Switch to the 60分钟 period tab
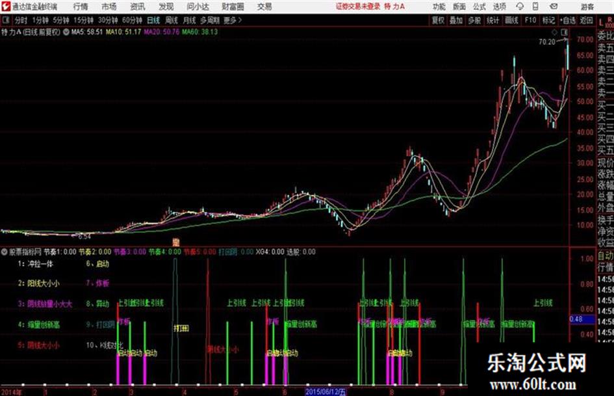This screenshot has height=396, width=614. (132, 20)
